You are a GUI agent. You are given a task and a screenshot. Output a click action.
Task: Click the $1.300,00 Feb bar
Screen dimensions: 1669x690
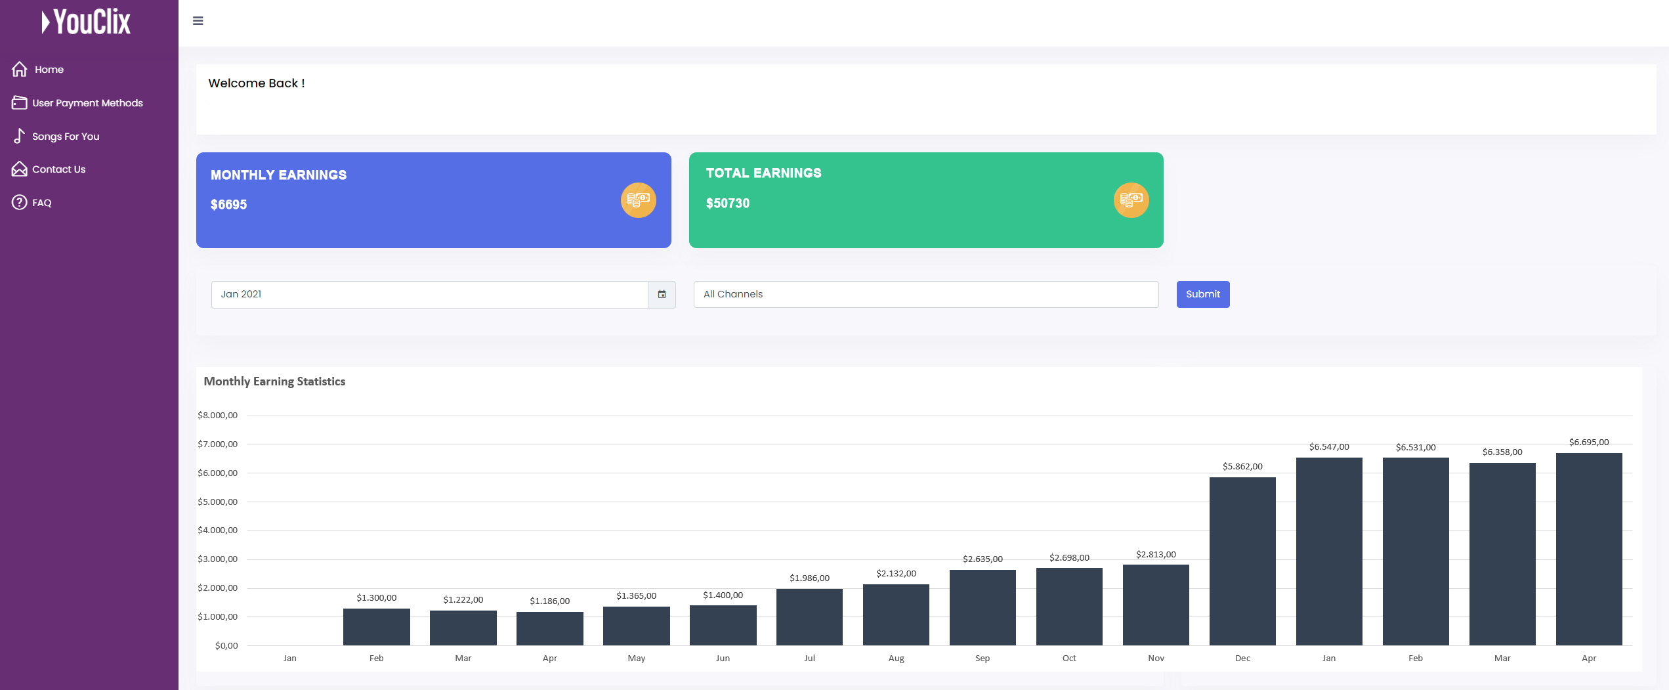point(376,627)
